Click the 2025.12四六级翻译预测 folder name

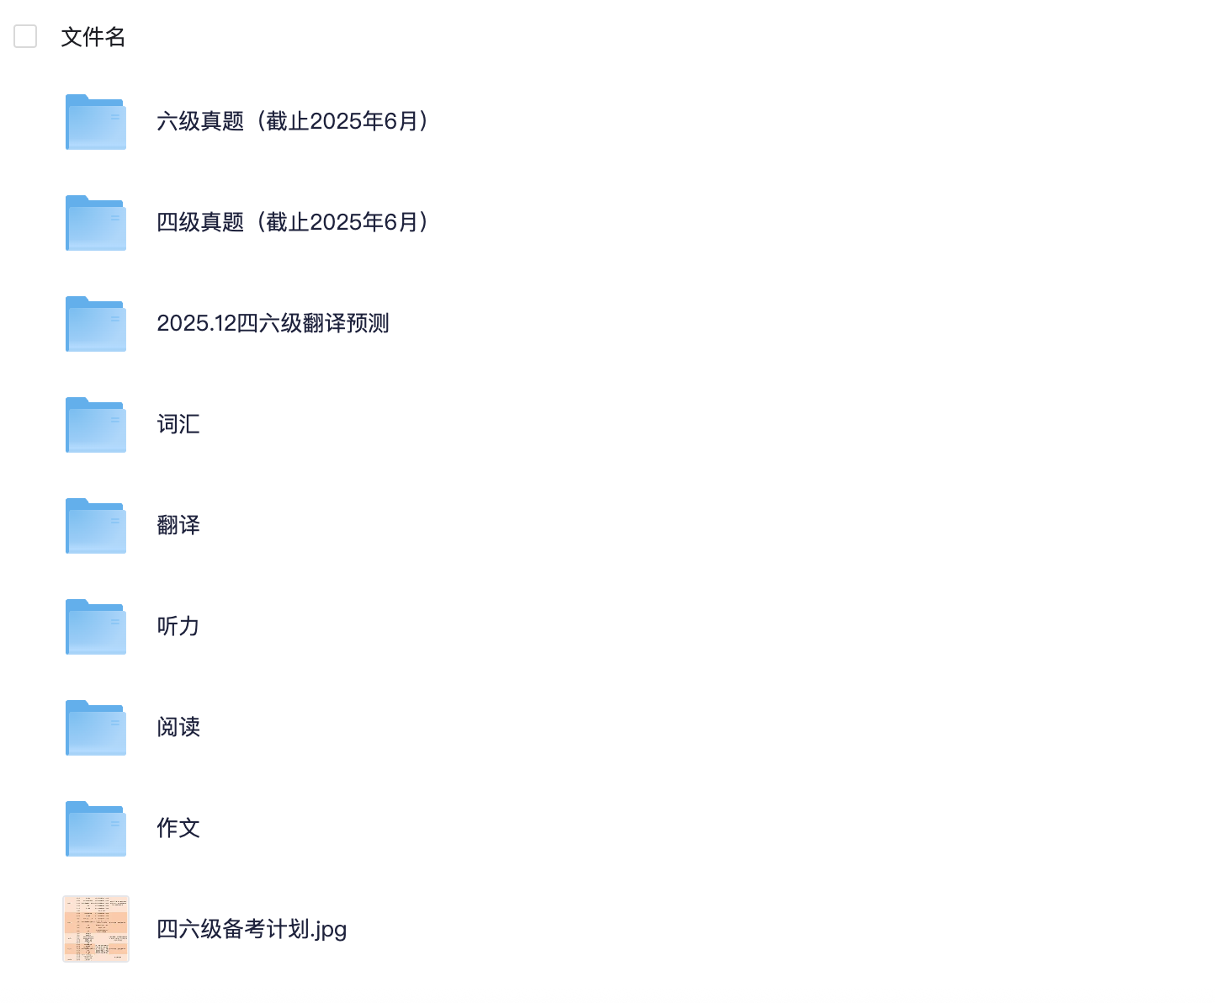click(x=273, y=323)
